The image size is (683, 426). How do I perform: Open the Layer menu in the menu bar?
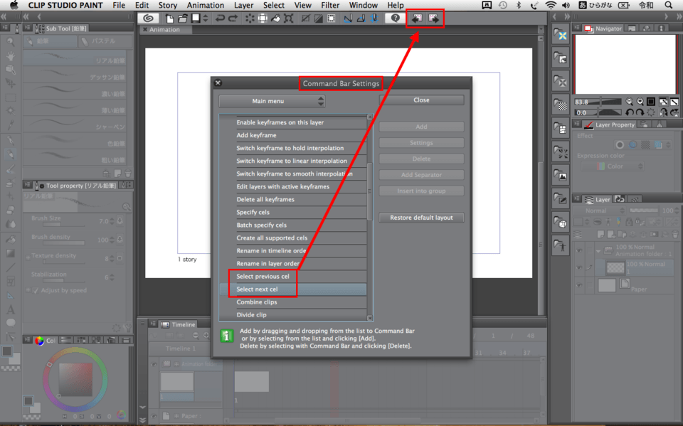(x=243, y=5)
